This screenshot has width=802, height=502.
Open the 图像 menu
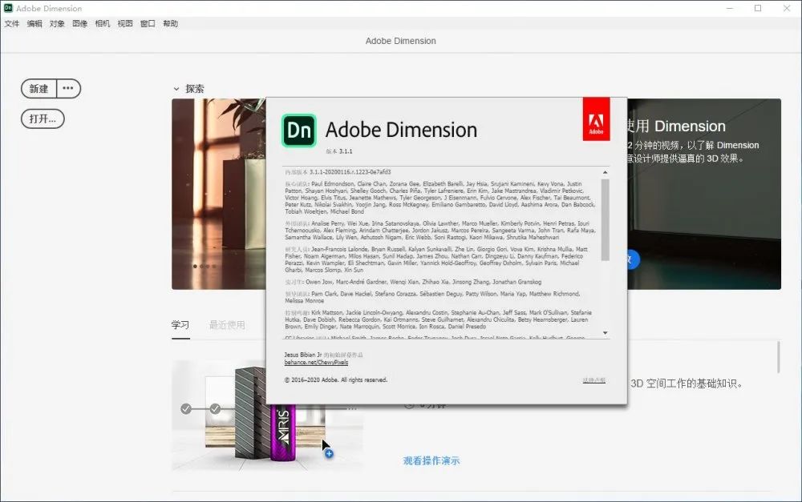point(79,23)
